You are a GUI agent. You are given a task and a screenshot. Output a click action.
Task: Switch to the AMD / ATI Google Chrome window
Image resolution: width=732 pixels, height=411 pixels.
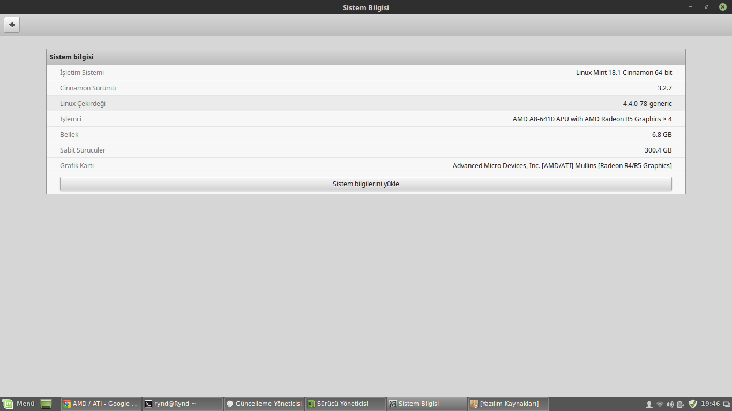click(101, 404)
